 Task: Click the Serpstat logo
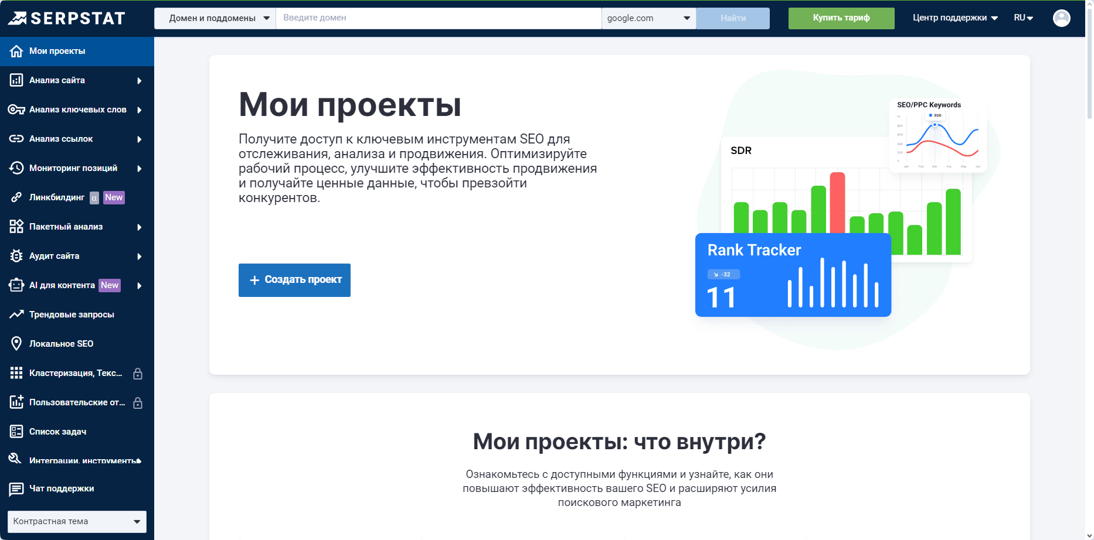tap(66, 18)
